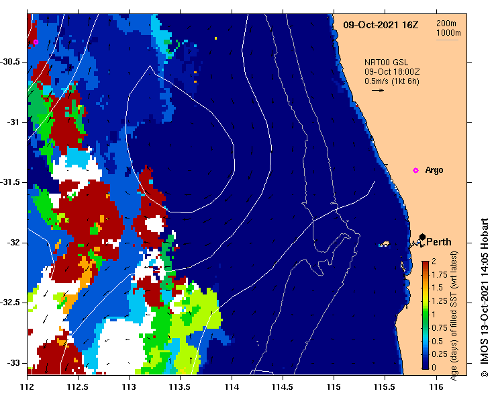Select the small Rottnest Island shape west of Perth
The height and width of the screenshot is (398, 496).
pyautogui.click(x=387, y=243)
